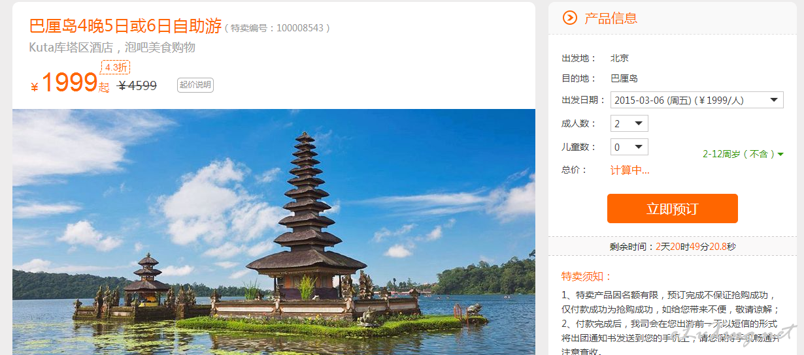This screenshot has height=355, width=804.
Task: Click the 立即预订 book now button
Action: click(673, 209)
